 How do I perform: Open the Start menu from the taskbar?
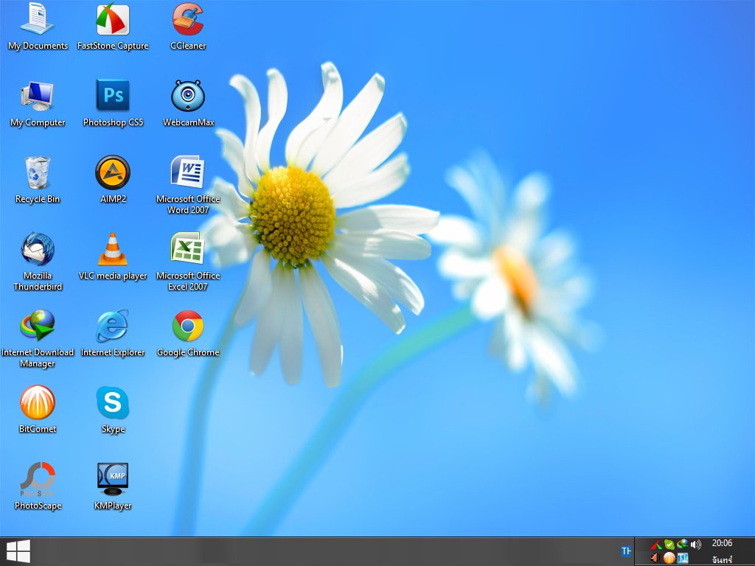(18, 551)
